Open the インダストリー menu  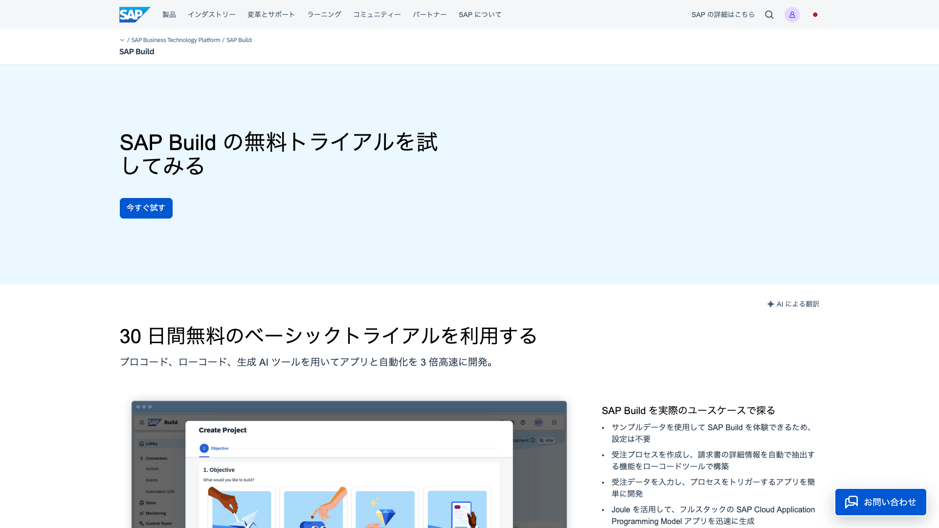(212, 15)
